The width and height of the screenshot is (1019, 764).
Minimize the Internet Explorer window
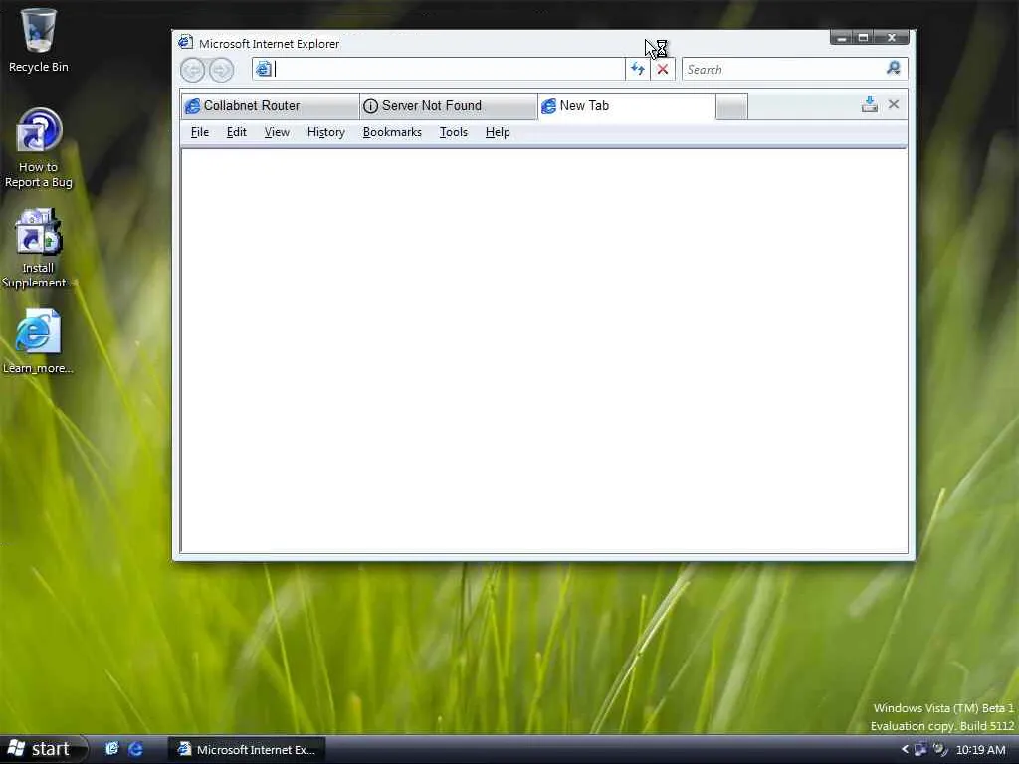tap(842, 38)
